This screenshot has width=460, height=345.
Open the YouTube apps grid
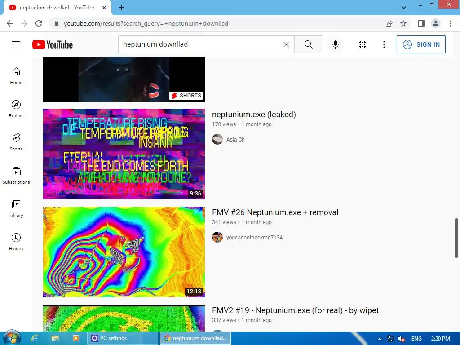[363, 44]
